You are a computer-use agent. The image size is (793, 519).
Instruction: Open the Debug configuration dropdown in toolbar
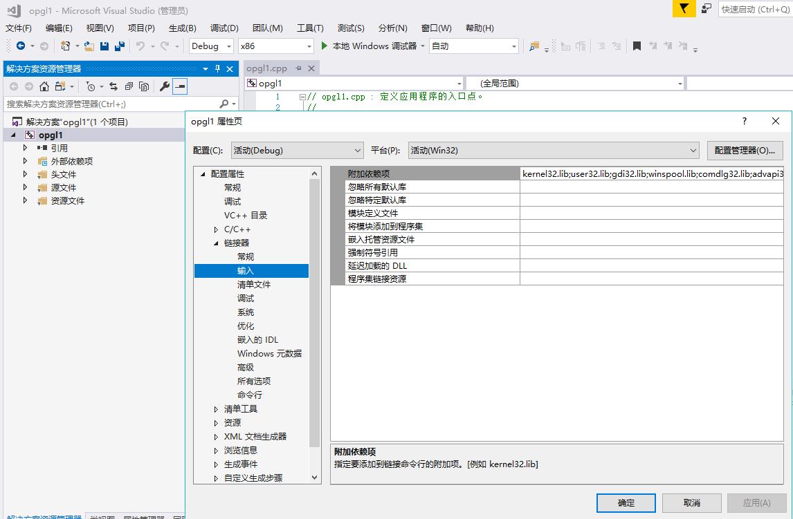[212, 46]
